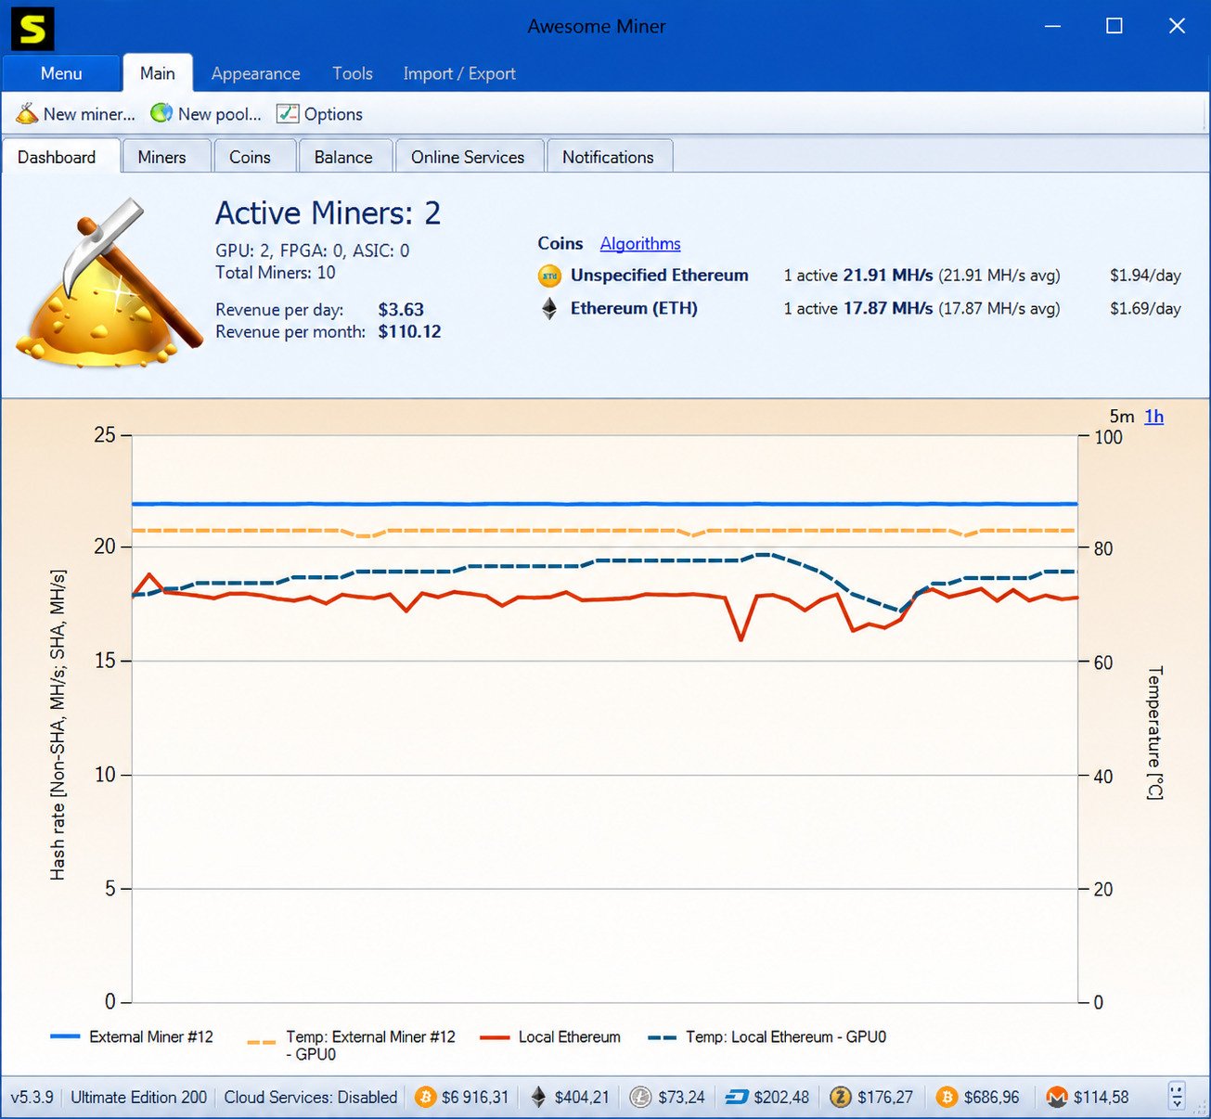This screenshot has height=1119, width=1211.
Task: Click the Monero icon beside $114,58
Action: 1057,1097
